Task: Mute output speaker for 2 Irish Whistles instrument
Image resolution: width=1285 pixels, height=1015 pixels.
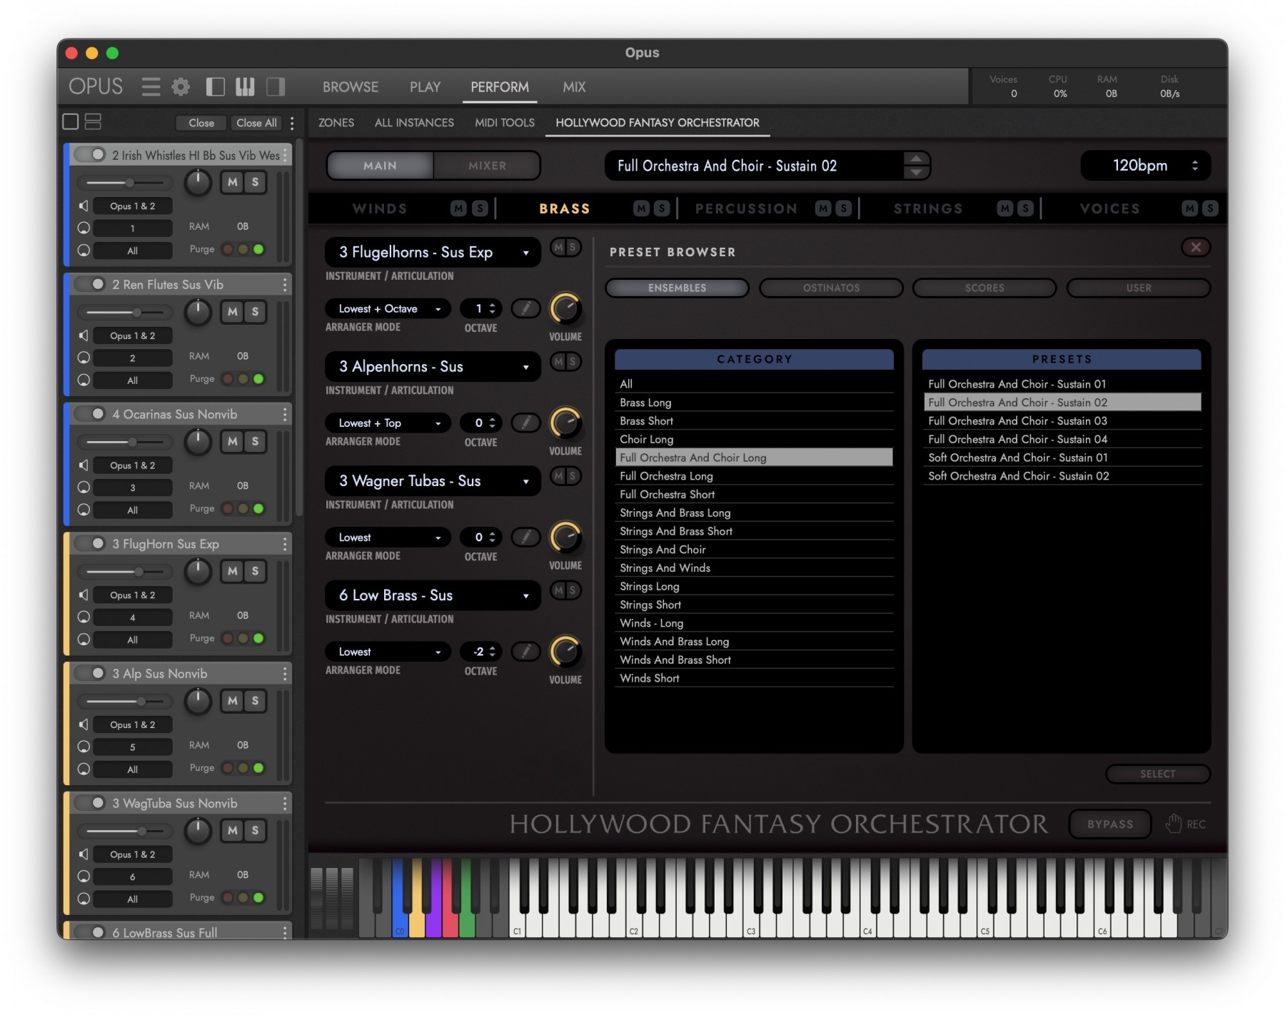Action: [84, 206]
